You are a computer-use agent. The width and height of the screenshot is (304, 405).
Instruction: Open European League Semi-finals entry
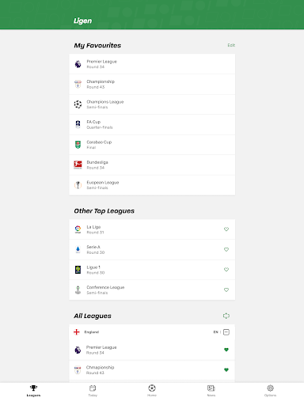click(152, 185)
